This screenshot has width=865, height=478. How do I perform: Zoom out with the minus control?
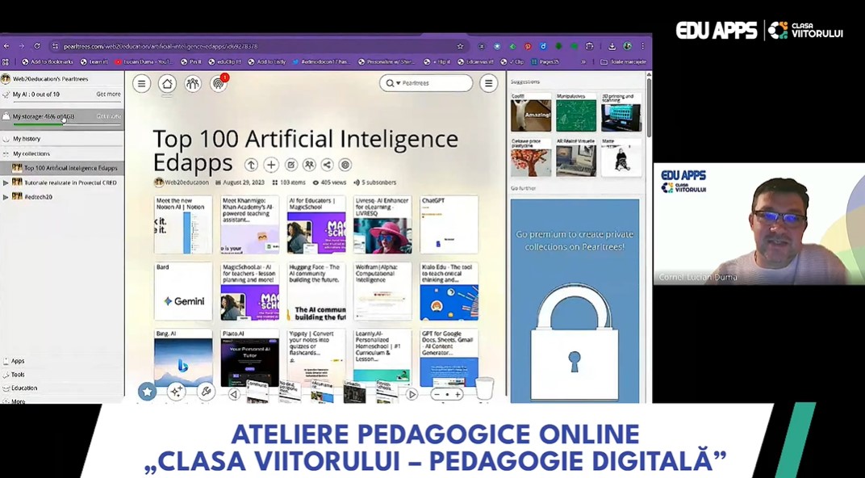(x=437, y=395)
